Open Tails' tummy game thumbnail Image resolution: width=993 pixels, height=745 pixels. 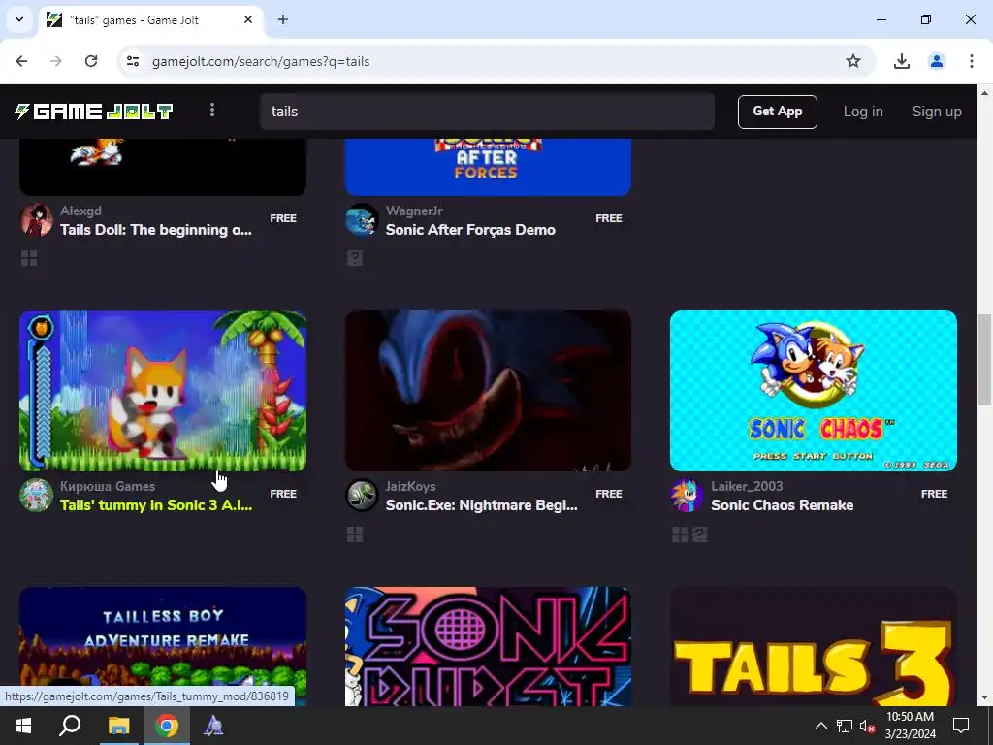point(163,391)
